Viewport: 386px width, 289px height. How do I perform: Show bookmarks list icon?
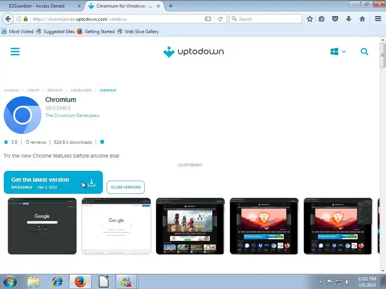click(x=322, y=19)
